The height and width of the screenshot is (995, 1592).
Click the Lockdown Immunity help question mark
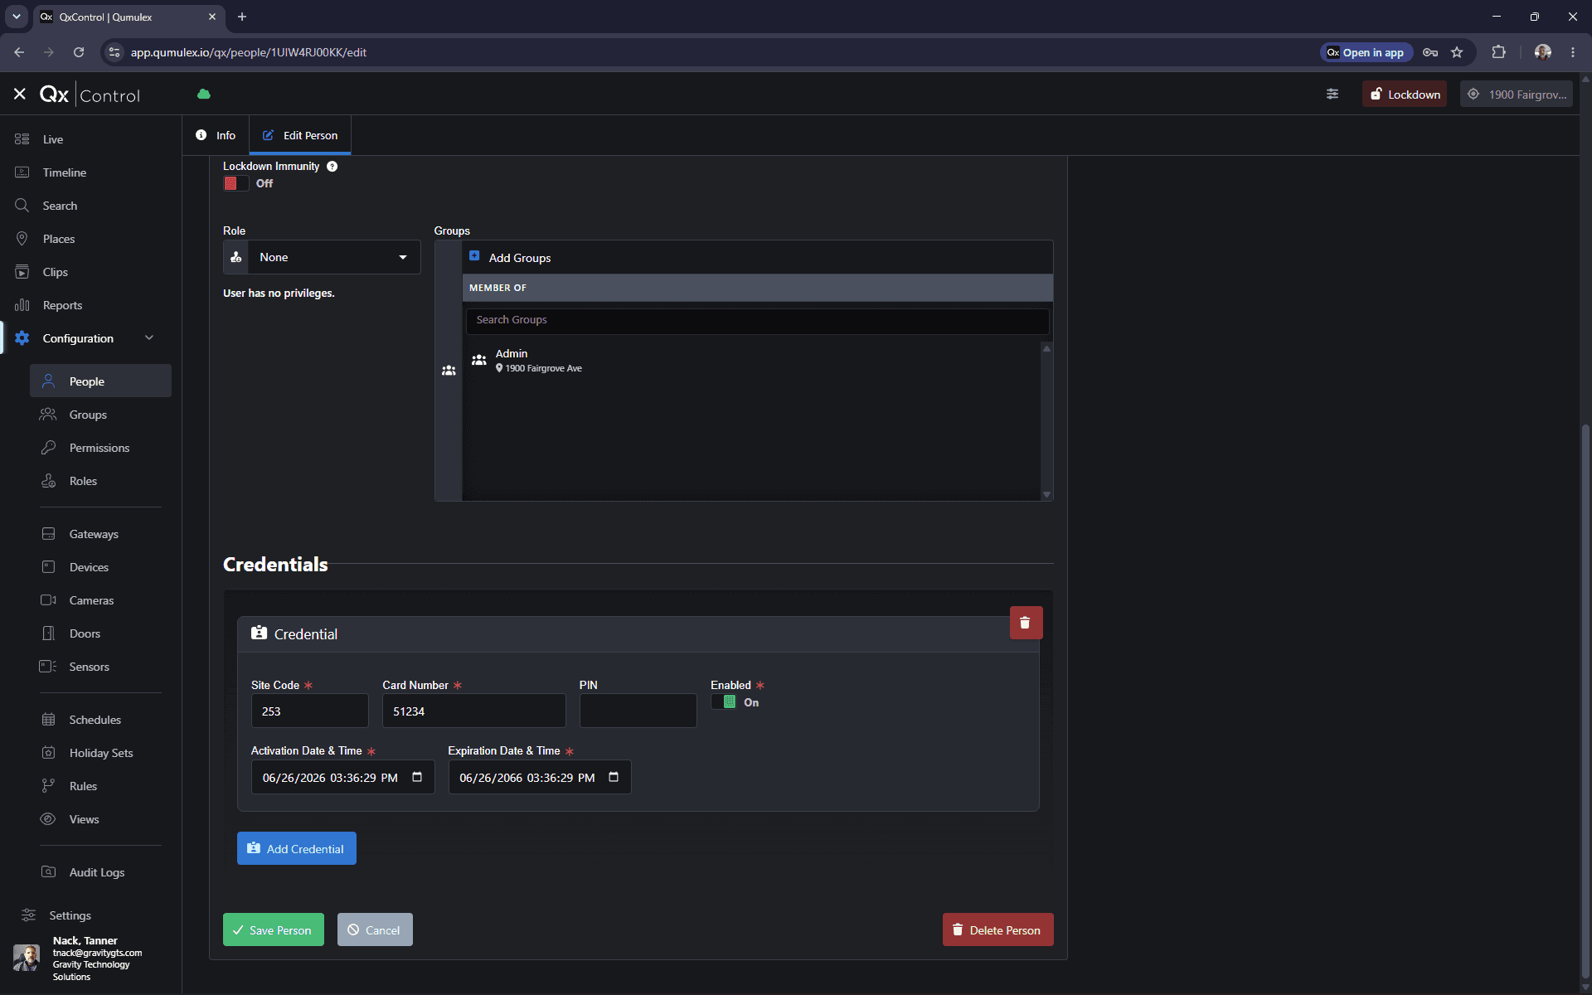tap(332, 167)
